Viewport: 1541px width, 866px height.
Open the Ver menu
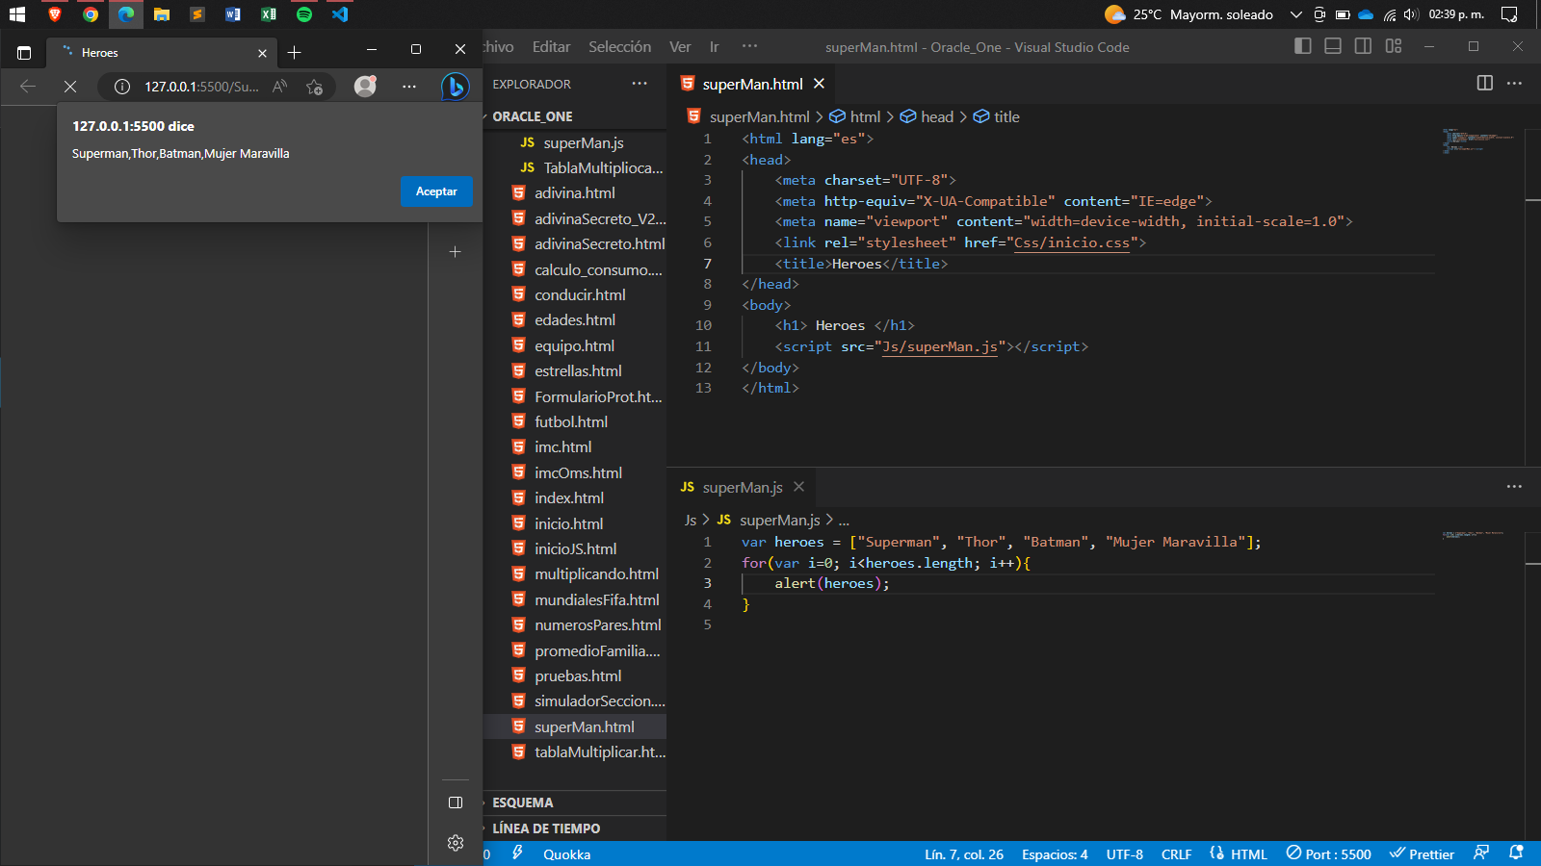(680, 46)
